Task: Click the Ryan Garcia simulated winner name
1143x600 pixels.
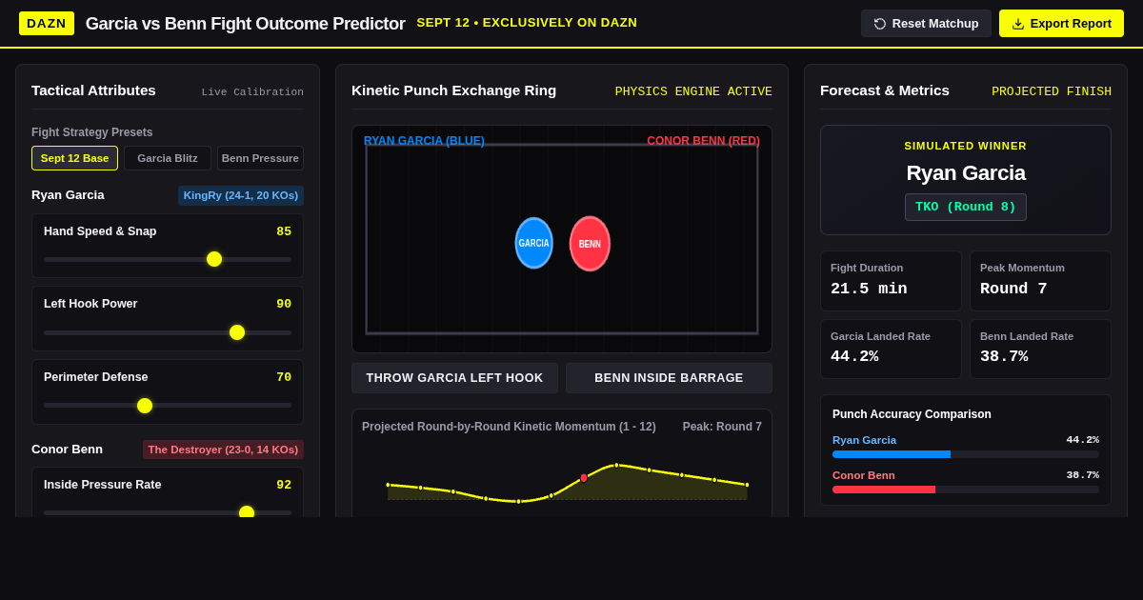Action: [966, 173]
